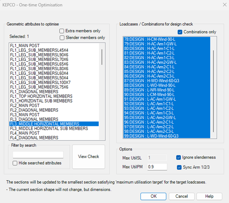
Task: Close the KEPCO One-time Optimisation dialog
Action: click(x=224, y=4)
